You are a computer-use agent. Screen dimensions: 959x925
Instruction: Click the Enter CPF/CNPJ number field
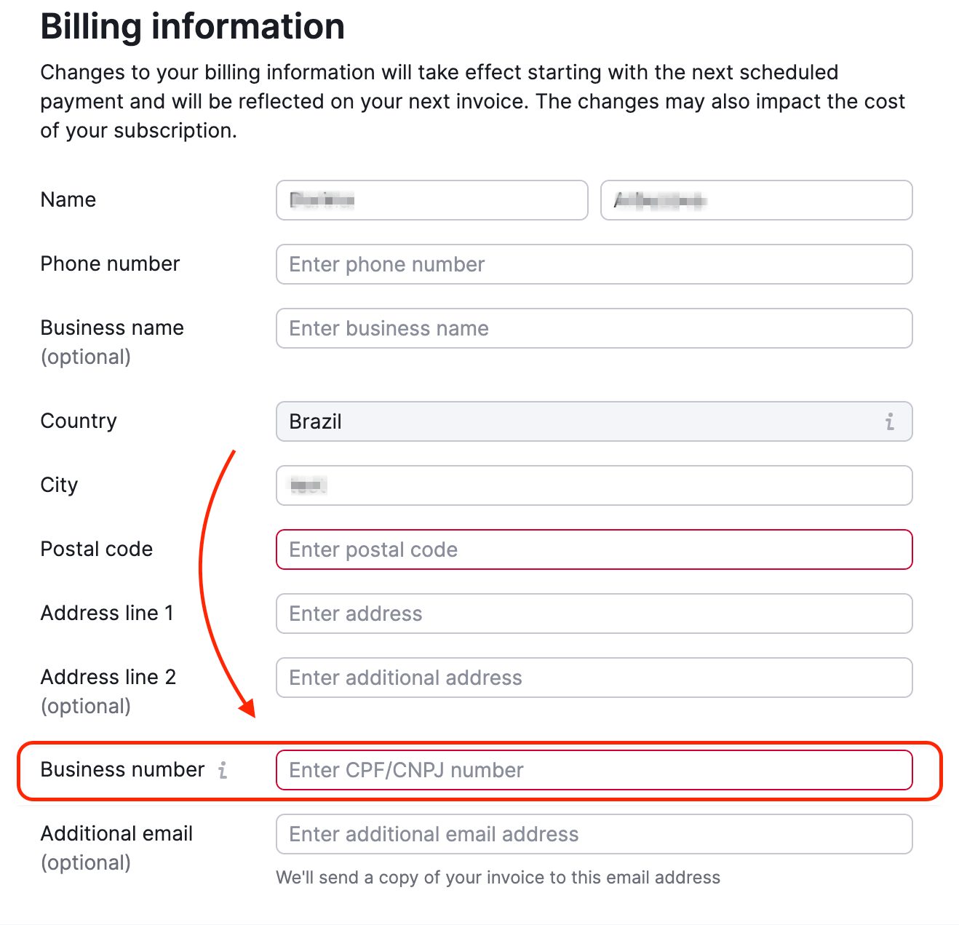tap(594, 769)
